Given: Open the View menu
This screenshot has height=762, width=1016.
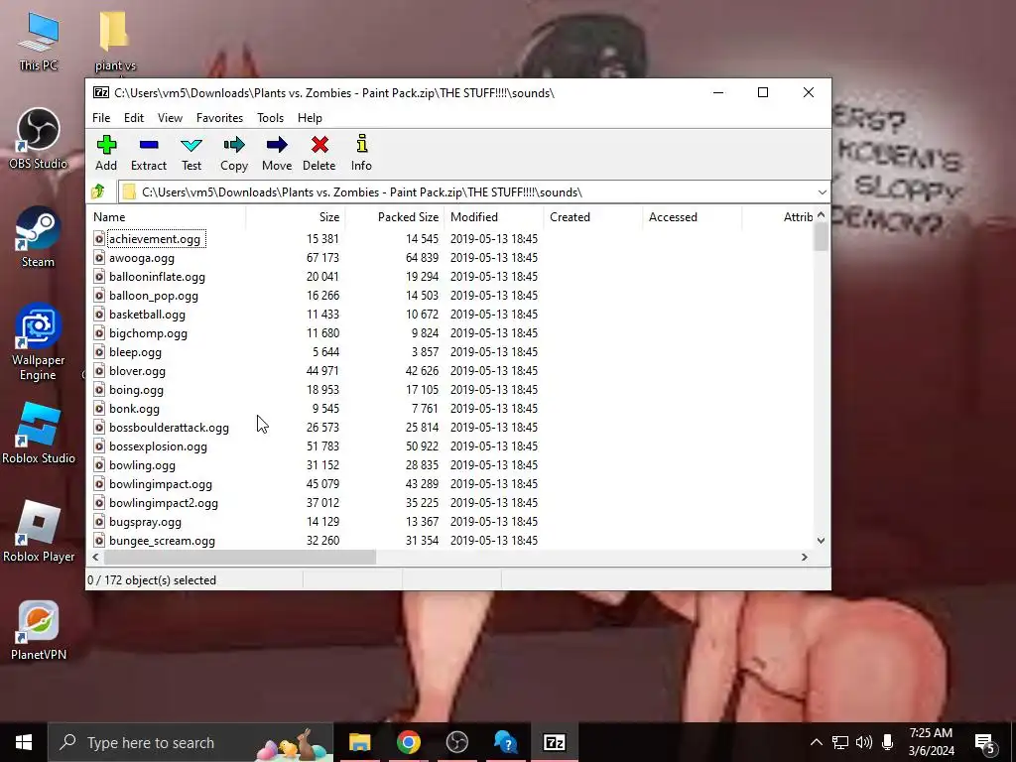Looking at the screenshot, I should pos(170,118).
